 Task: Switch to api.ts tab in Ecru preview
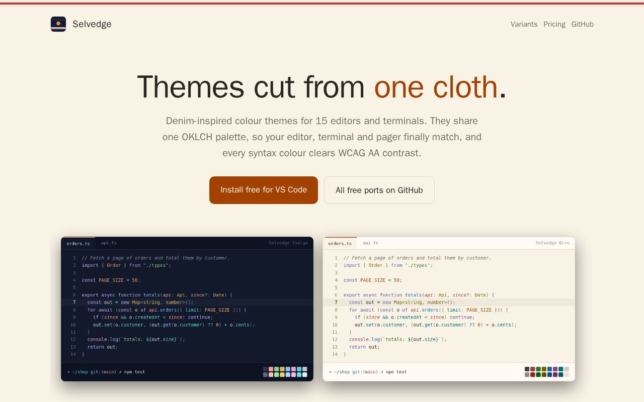pyautogui.click(x=370, y=243)
